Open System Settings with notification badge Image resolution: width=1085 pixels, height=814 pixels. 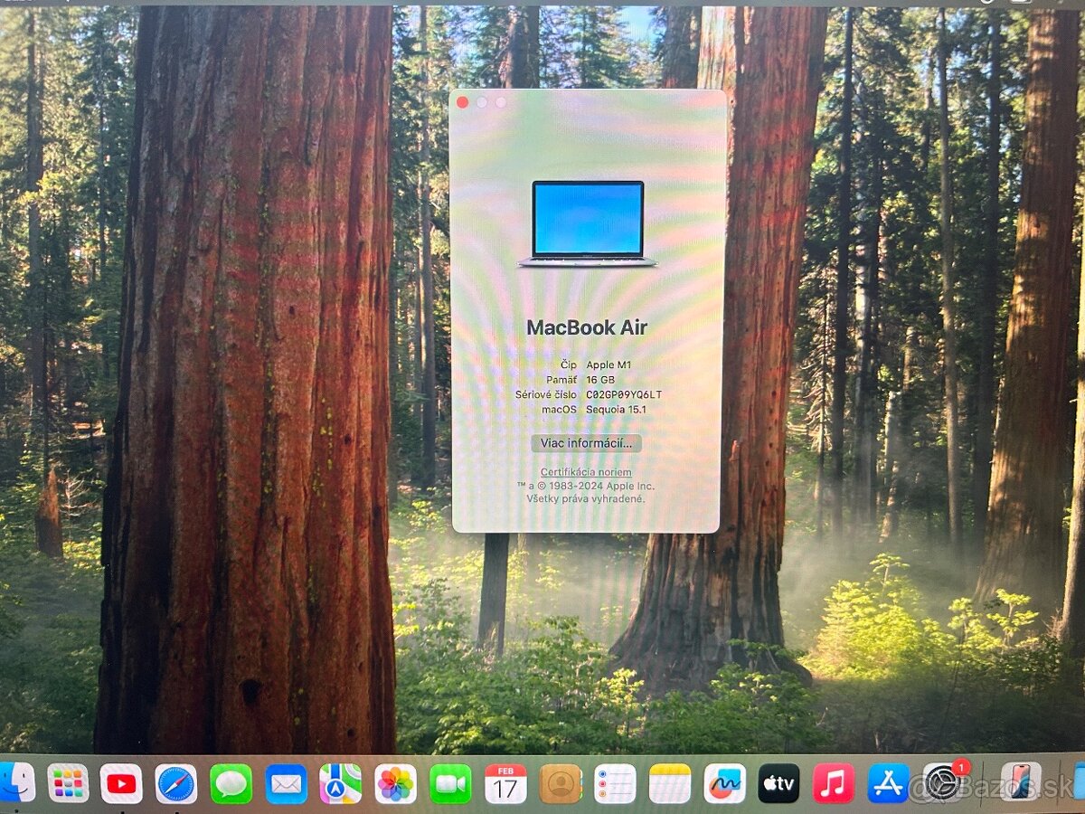(943, 781)
